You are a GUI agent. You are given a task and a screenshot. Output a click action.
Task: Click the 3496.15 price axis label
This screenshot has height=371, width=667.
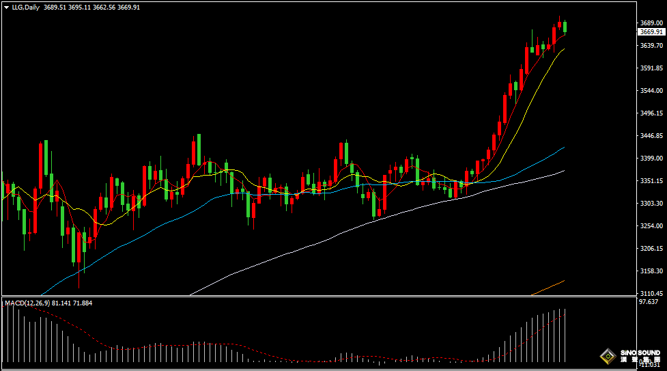click(x=651, y=113)
